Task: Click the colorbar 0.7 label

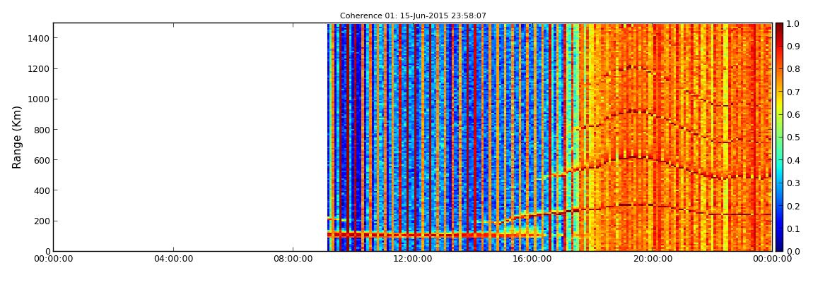Action: pyautogui.click(x=793, y=92)
